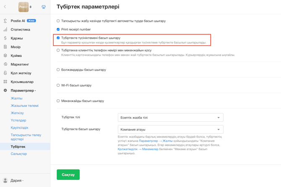Follow the Параметрлер → Жалпы link

[x=156, y=141]
